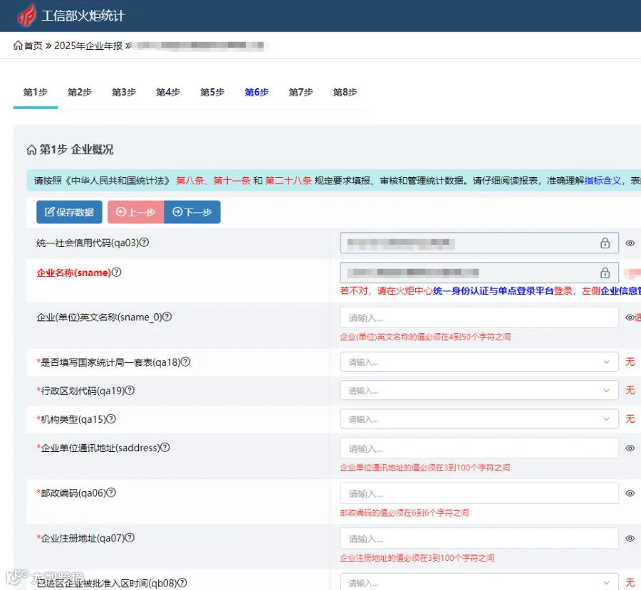Go to 首页 via the home icon
The width and height of the screenshot is (641, 590).
pos(18,46)
